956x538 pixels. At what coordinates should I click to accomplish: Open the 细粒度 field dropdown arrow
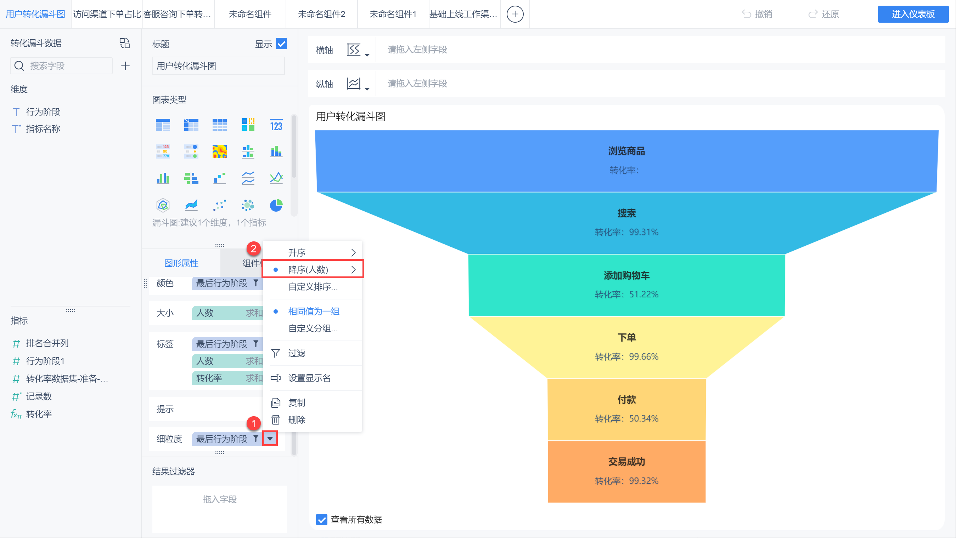click(x=270, y=439)
